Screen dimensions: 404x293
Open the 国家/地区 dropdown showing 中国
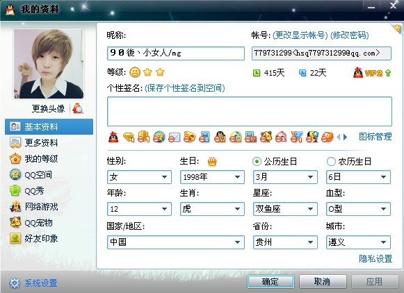coord(176,242)
